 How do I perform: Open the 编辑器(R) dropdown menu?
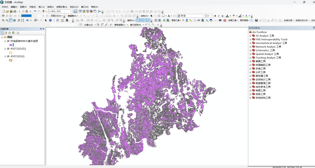(x=73, y=16)
